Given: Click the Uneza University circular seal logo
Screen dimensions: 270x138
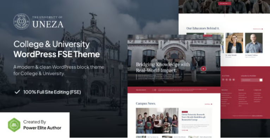Looking at the screenshot, I should 22,21.
